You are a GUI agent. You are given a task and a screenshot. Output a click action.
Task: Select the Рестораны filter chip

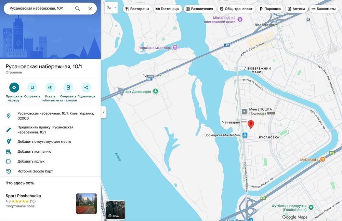(137, 9)
